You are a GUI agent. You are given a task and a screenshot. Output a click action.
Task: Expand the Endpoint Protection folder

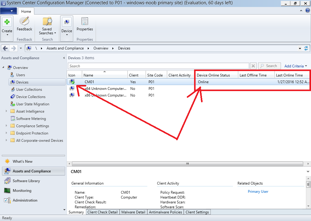click(6, 133)
